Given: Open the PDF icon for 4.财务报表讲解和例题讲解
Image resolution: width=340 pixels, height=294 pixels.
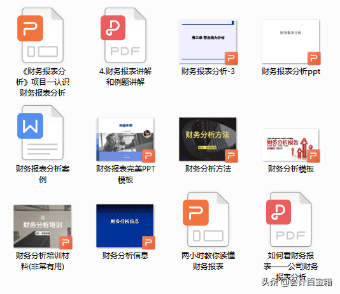Looking at the screenshot, I should click(x=124, y=35).
